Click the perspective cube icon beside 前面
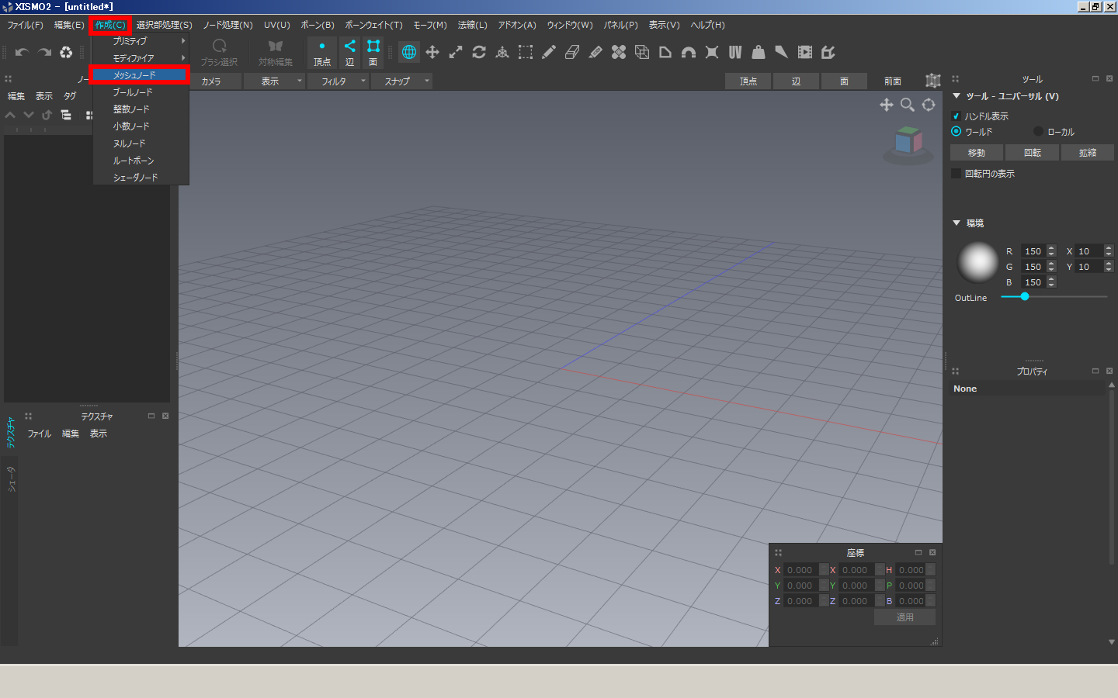 pos(933,81)
